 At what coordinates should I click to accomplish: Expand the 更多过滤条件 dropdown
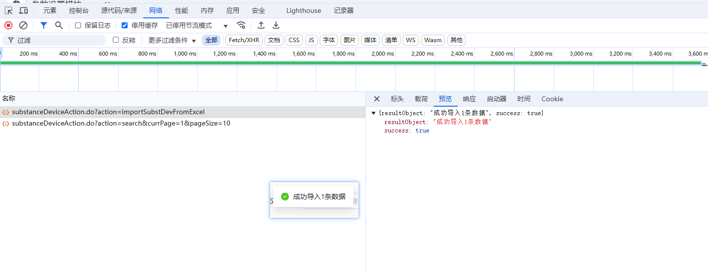click(x=172, y=40)
